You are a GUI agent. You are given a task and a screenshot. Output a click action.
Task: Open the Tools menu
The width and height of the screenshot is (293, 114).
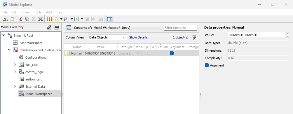[38, 12]
